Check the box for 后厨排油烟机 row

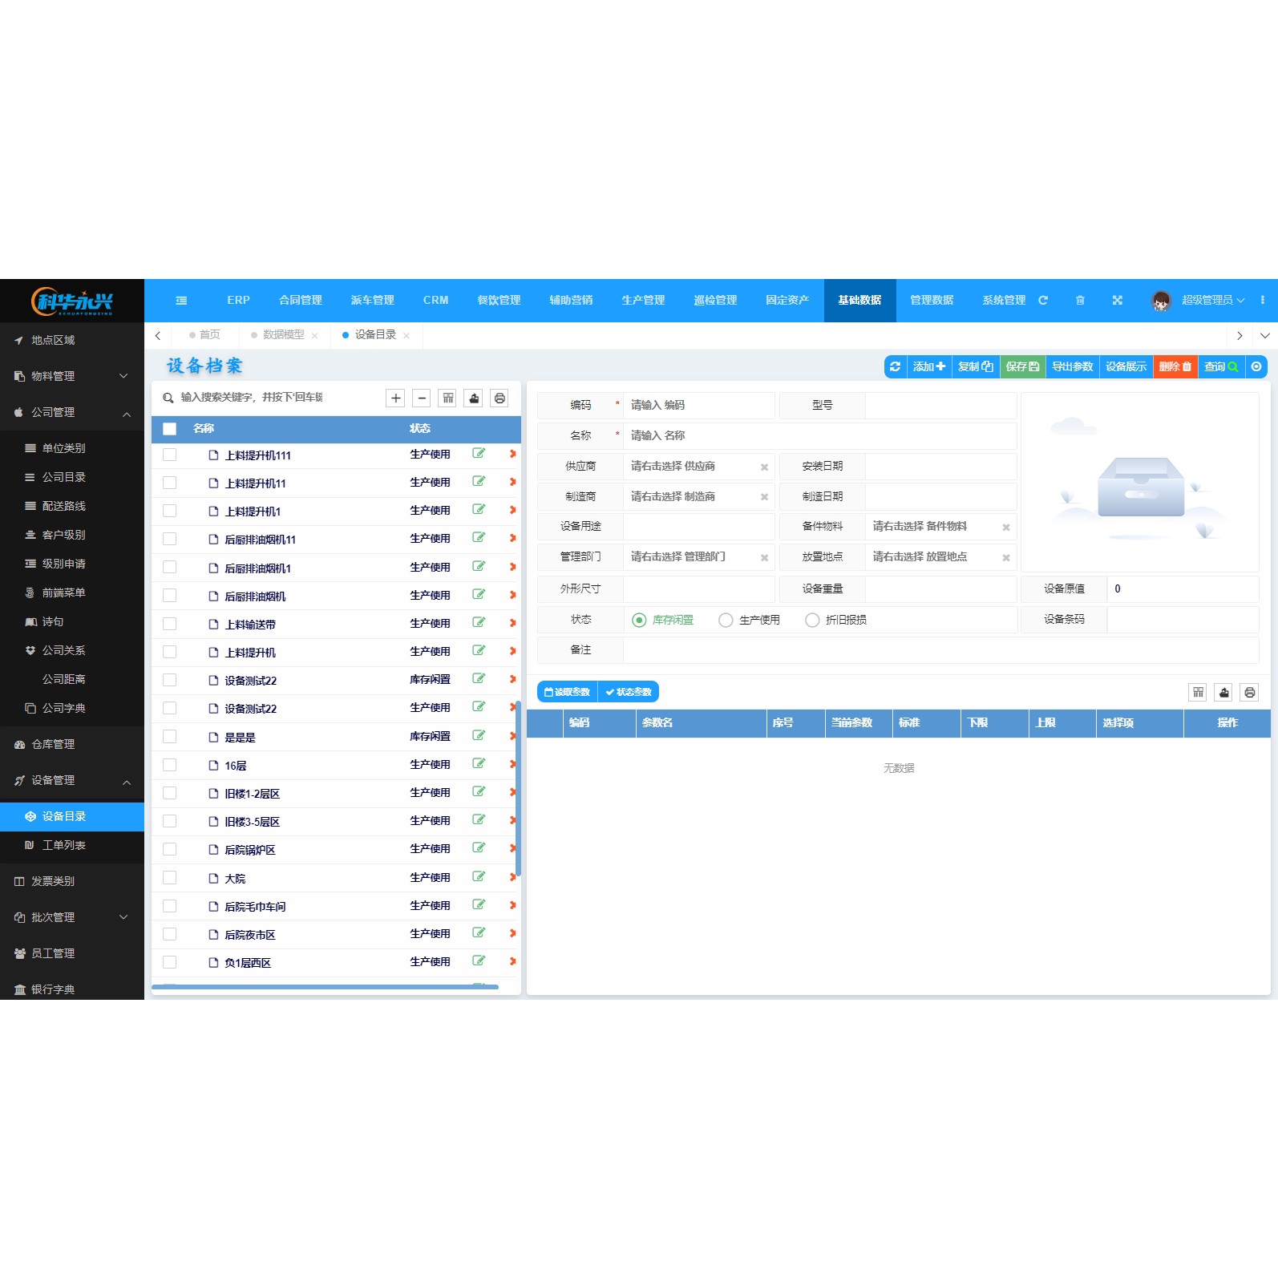170,596
